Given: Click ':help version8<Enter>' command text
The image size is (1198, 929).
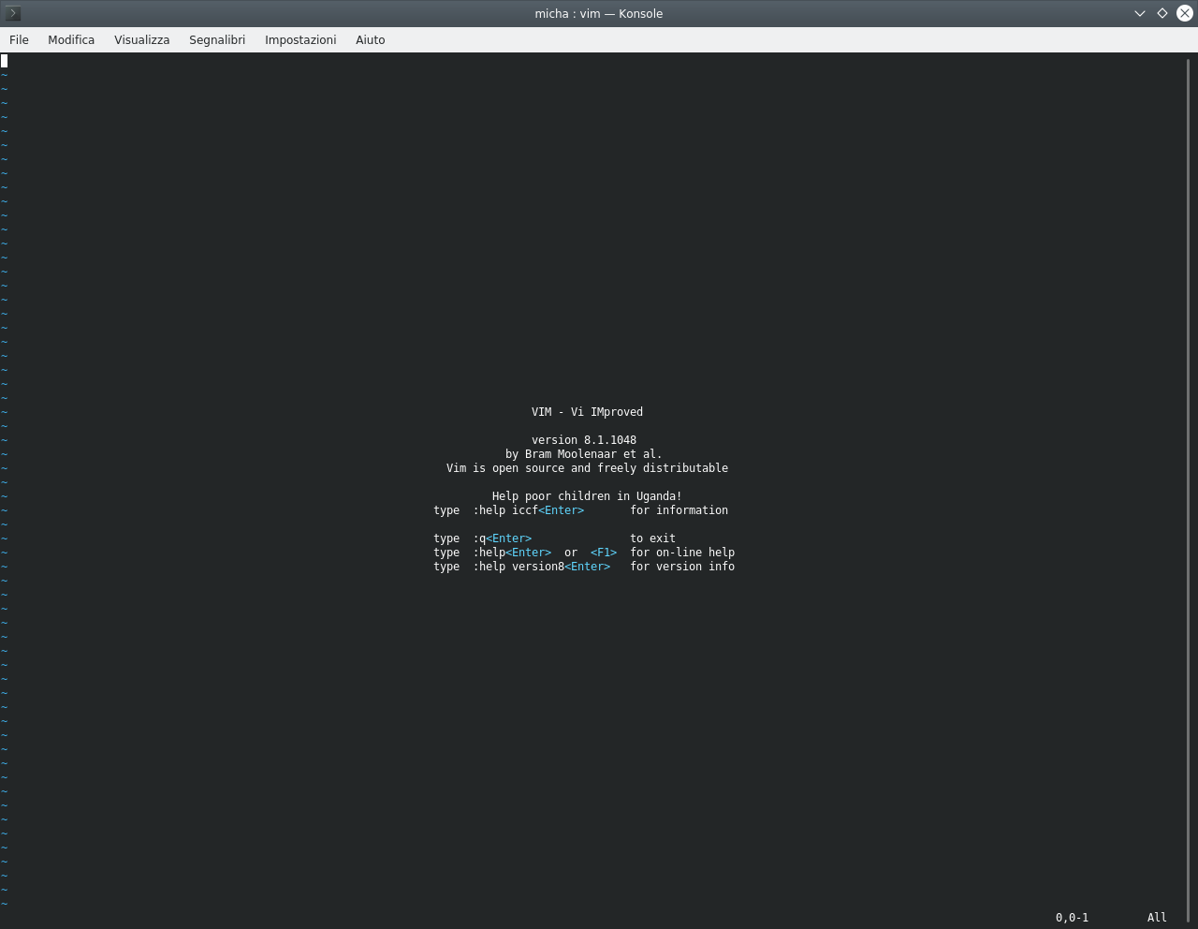Looking at the screenshot, I should [x=541, y=567].
